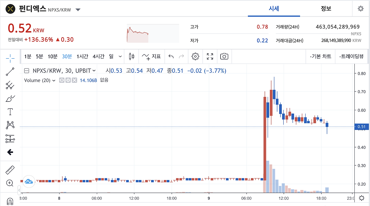Set chart interval to 1시간
Image resolution: width=370 pixels, height=206 pixels.
click(82, 57)
